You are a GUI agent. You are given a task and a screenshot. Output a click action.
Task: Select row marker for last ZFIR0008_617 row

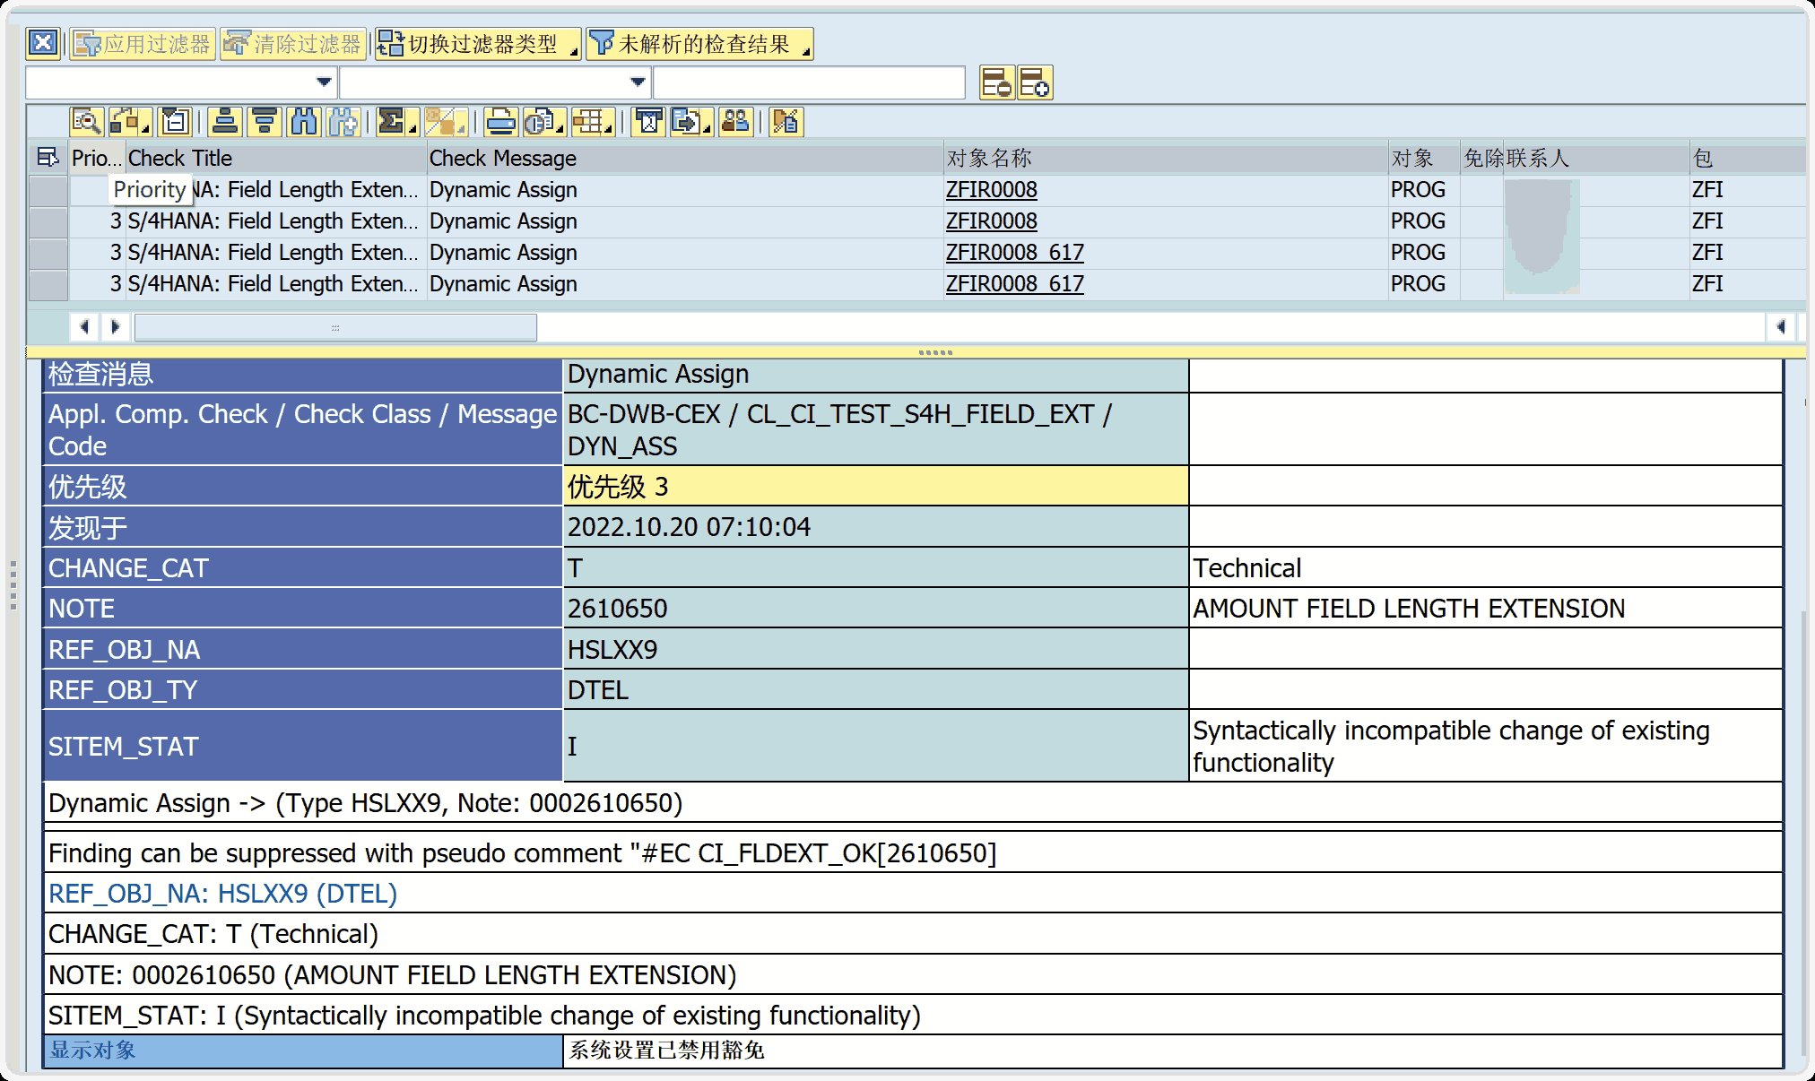[48, 284]
